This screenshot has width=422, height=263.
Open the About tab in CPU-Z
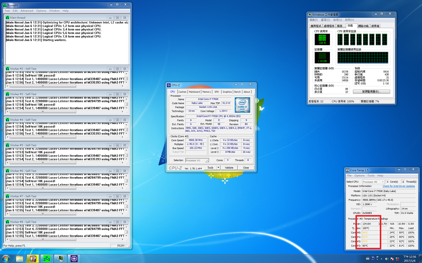(x=247, y=92)
